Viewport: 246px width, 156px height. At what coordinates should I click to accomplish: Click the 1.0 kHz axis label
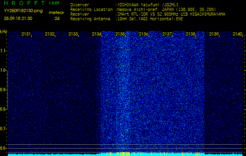click(x=3, y=70)
